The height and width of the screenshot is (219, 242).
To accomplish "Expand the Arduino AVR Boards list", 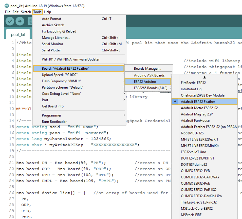I will click(149, 75).
